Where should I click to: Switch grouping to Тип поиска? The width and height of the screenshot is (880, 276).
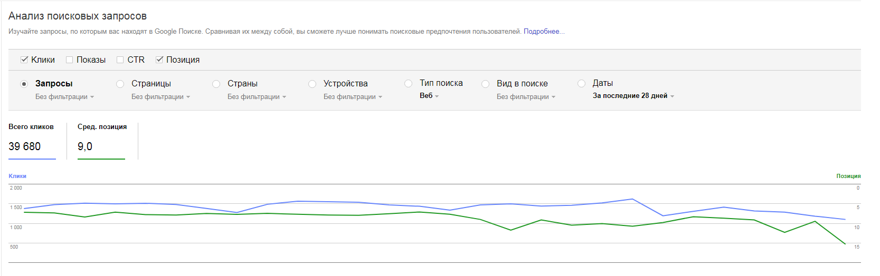coord(409,83)
